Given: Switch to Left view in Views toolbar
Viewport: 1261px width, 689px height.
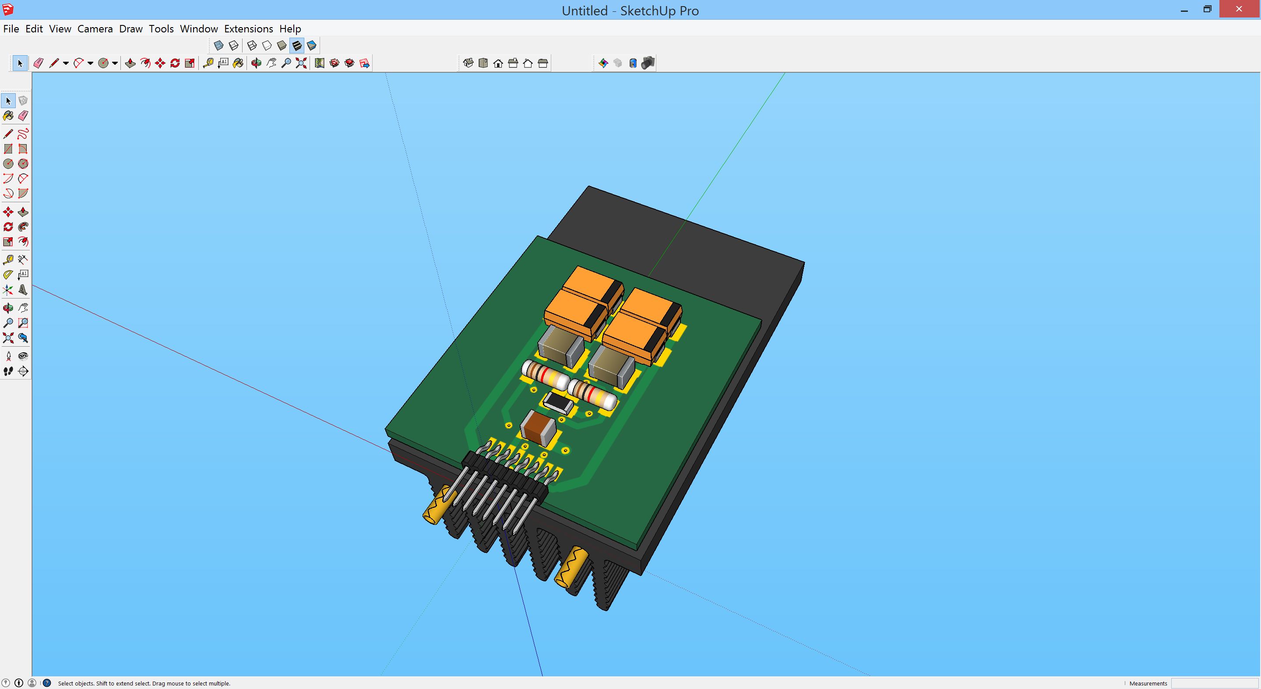Looking at the screenshot, I should 543,63.
